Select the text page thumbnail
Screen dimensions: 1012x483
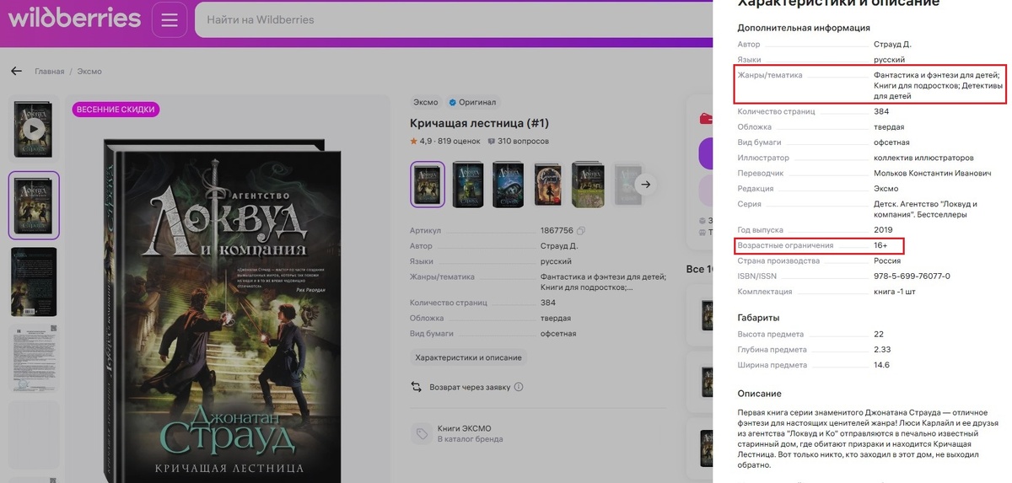[34, 358]
